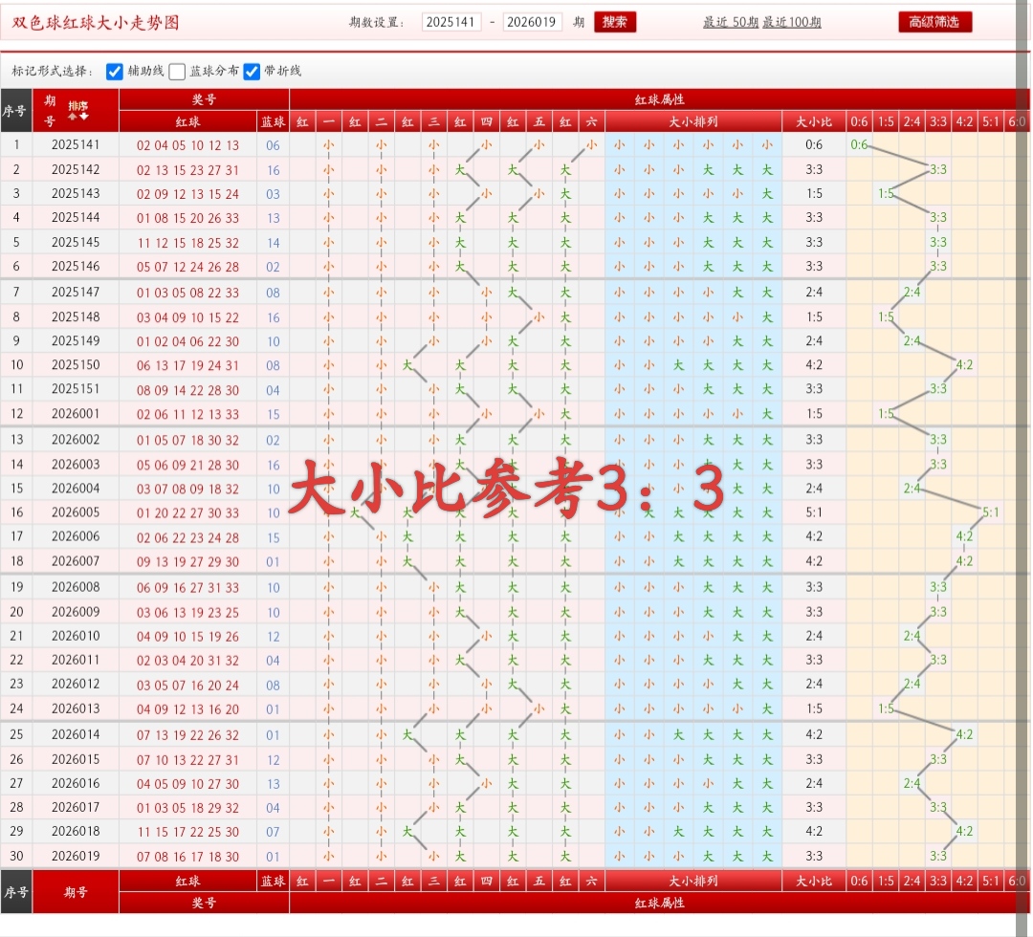Click blue ball 14 in row 2025145
1033x937 pixels.
pos(273,243)
